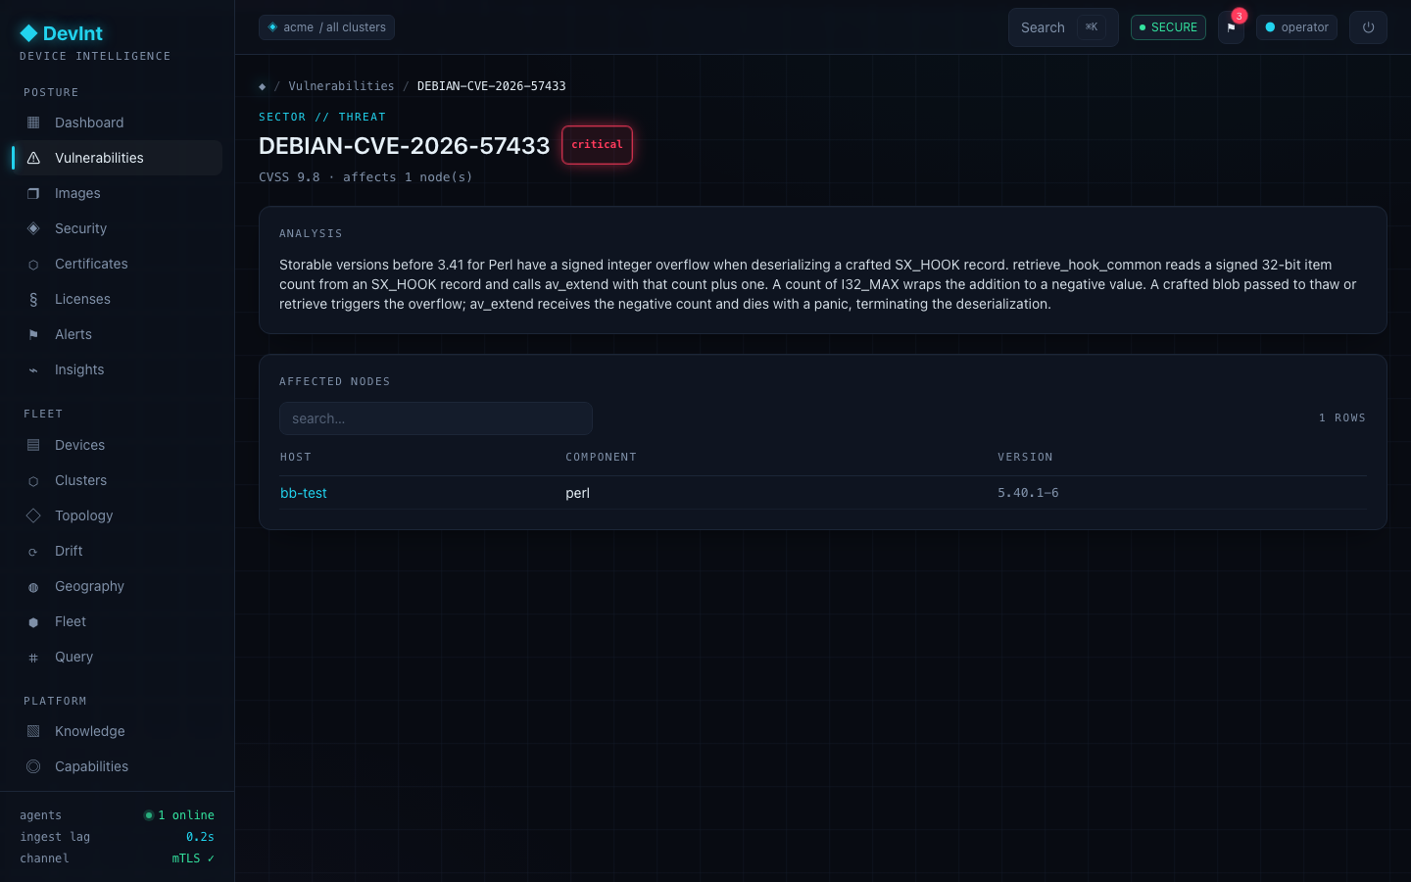Viewport: 1411px width, 882px height.
Task: Open the Licenses page
Action: tap(117, 299)
